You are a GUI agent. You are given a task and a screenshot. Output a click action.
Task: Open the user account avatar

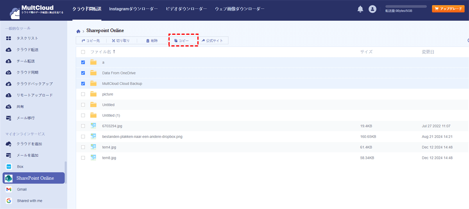pyautogui.click(x=372, y=9)
